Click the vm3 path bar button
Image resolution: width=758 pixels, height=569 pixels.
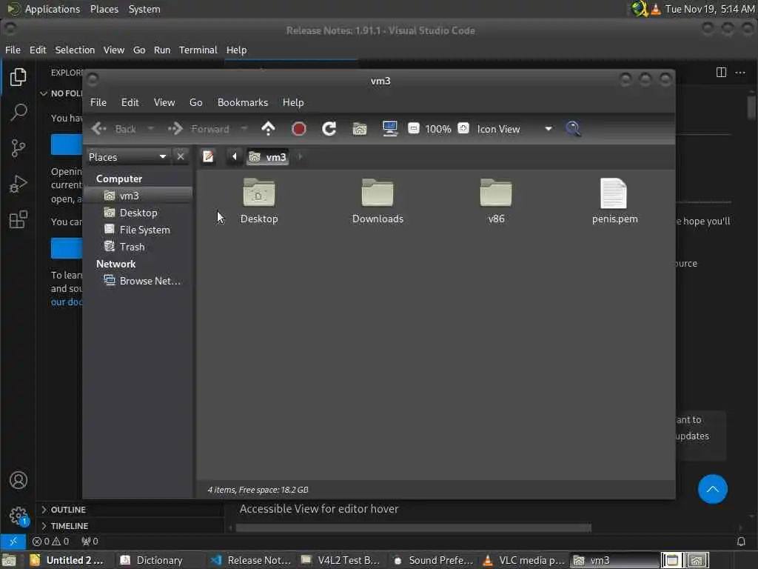[x=268, y=157]
